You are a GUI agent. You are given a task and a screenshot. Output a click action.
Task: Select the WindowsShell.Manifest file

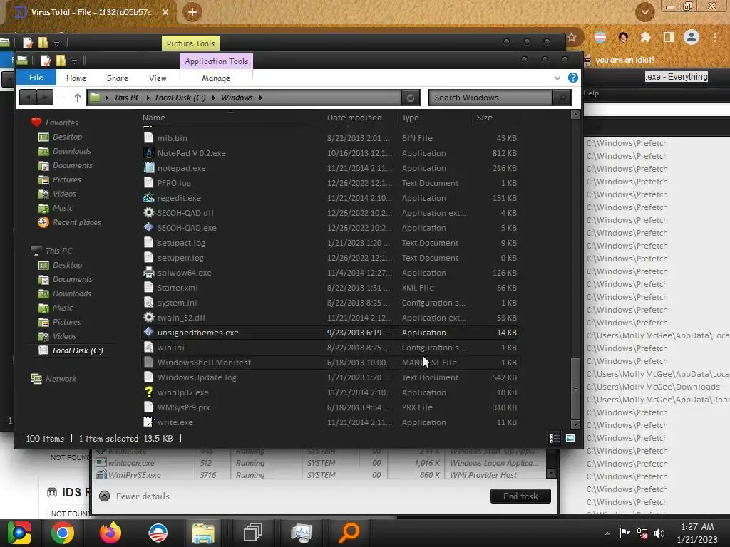(x=330, y=363)
